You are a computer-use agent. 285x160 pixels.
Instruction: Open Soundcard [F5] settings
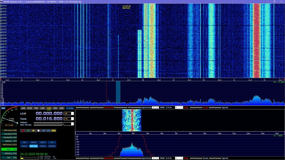point(9,134)
